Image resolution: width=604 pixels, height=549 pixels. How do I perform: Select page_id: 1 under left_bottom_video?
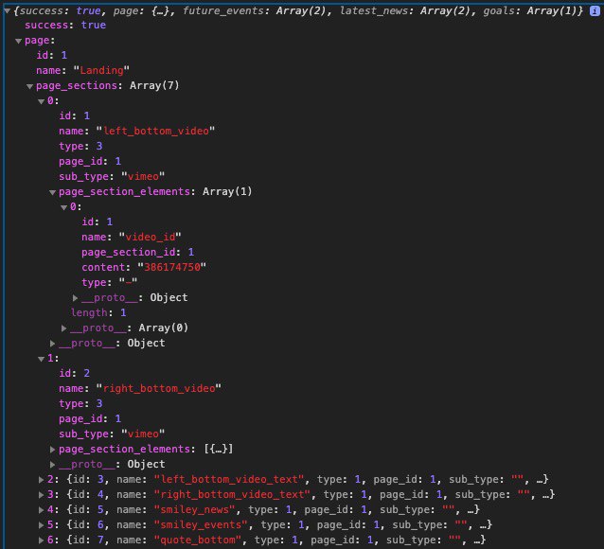[x=90, y=161]
